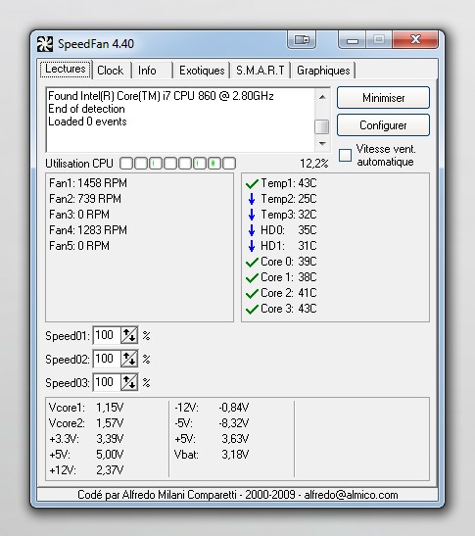
Task: Open the Info tab
Action: click(x=147, y=71)
